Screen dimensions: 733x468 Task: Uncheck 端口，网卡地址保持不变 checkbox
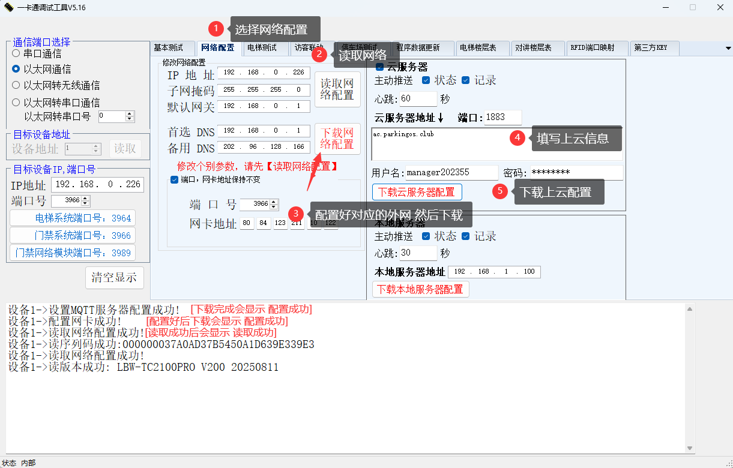pyautogui.click(x=174, y=179)
